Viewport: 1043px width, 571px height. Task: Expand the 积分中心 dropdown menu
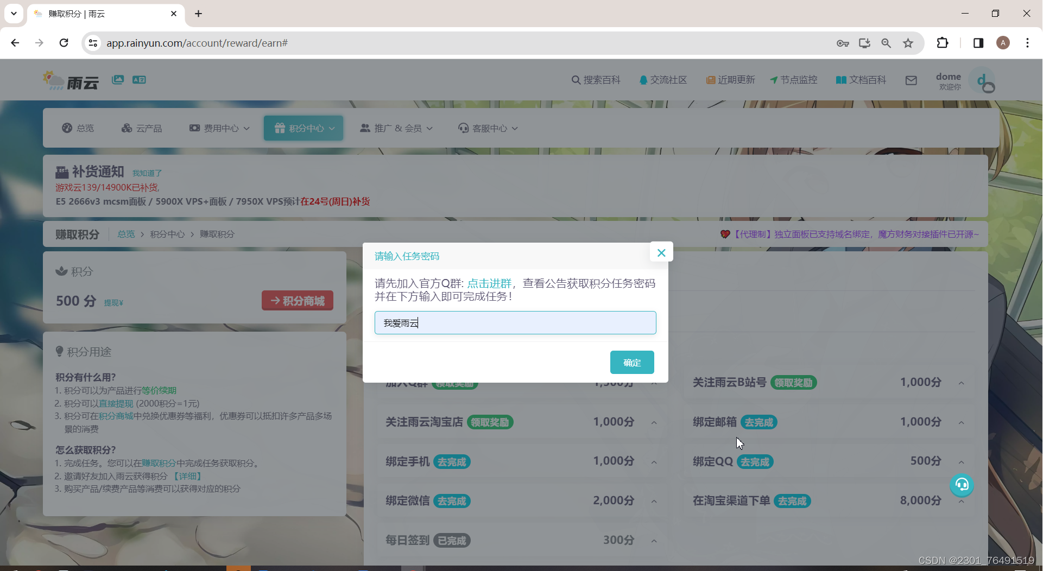tap(304, 128)
